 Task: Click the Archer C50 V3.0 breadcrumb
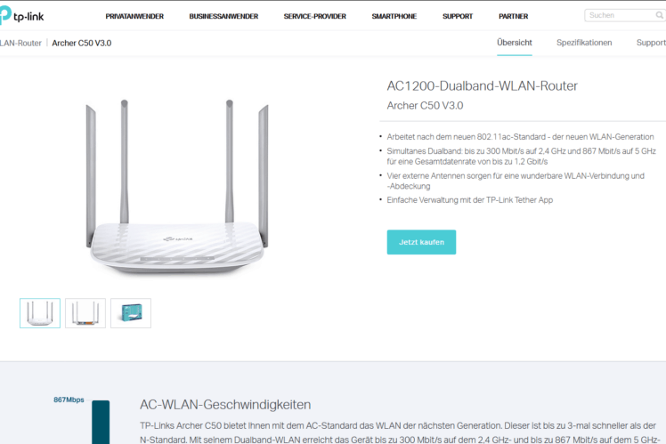[82, 43]
